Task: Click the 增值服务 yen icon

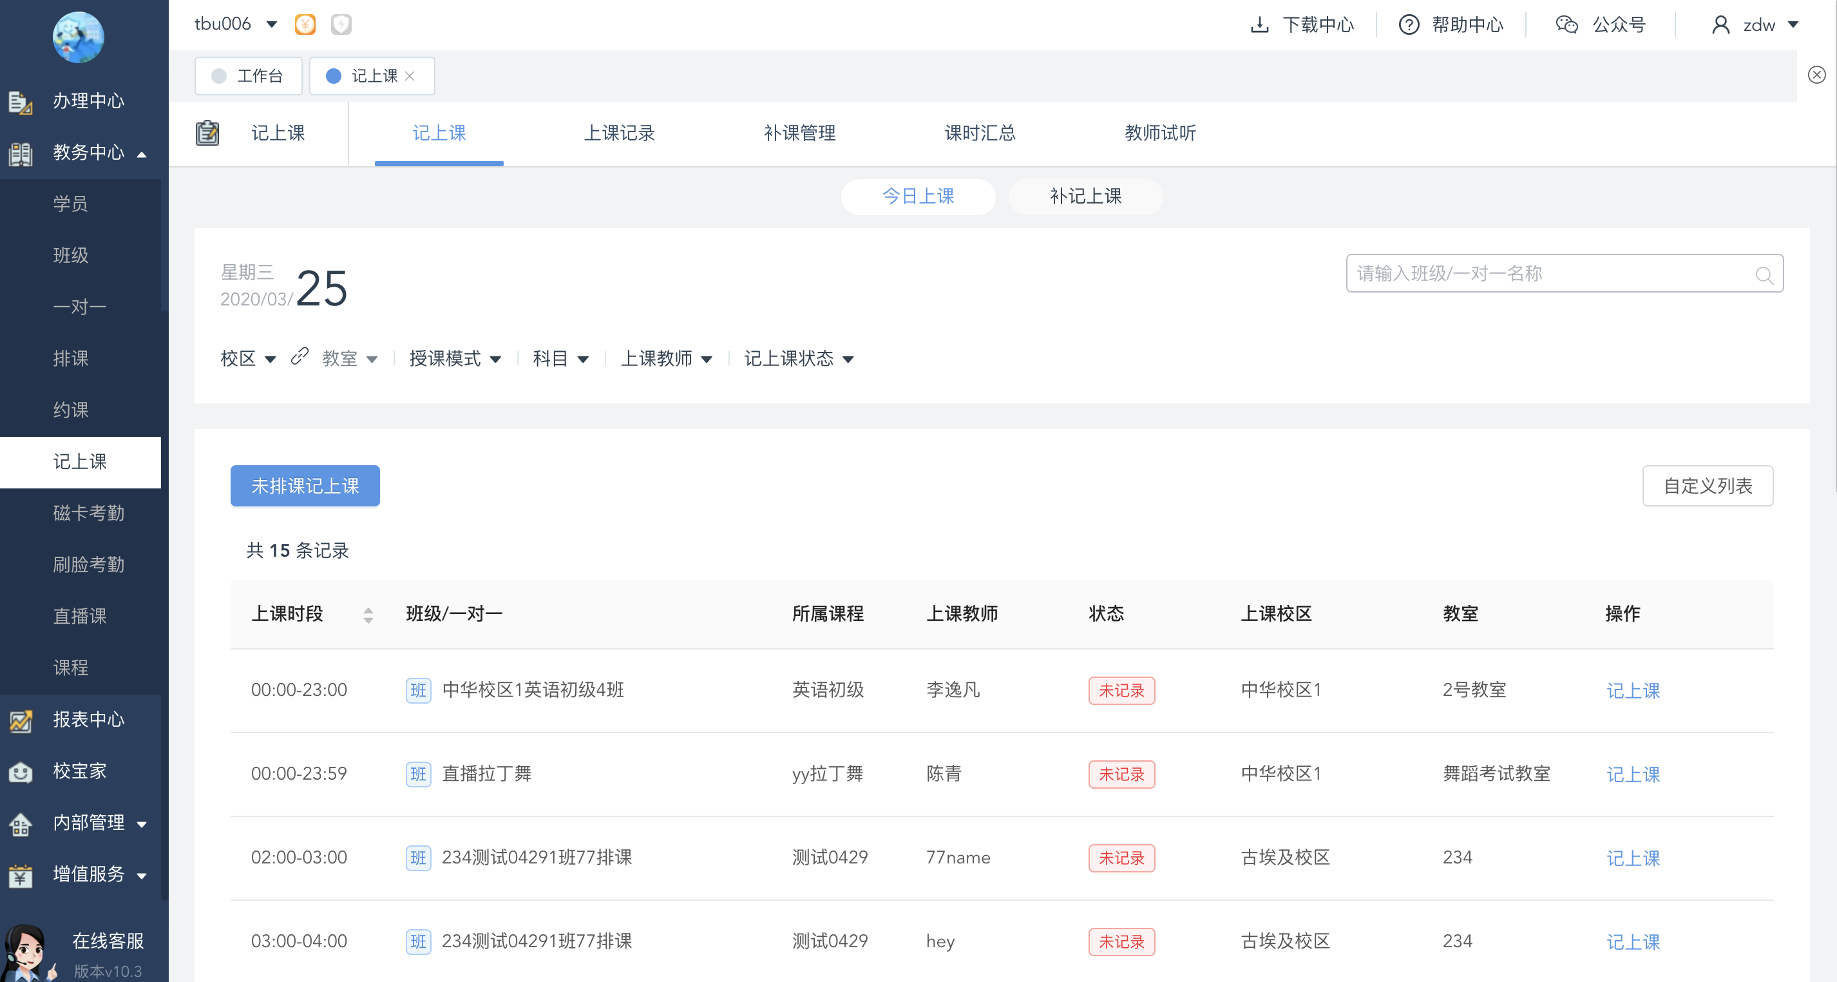Action: click(21, 875)
